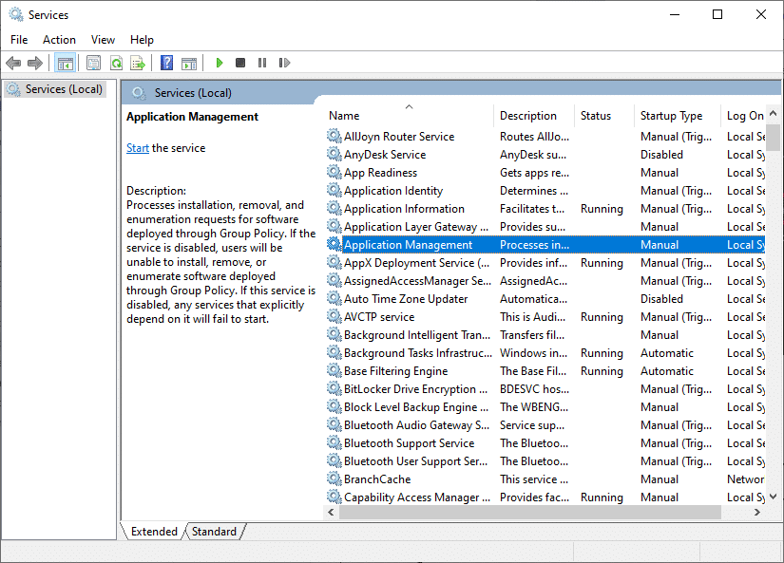Click the Refresh toolbar icon
The height and width of the screenshot is (563, 784).
click(116, 64)
